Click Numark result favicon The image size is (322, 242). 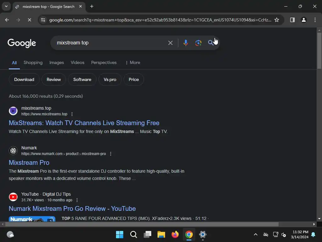coord(13,151)
